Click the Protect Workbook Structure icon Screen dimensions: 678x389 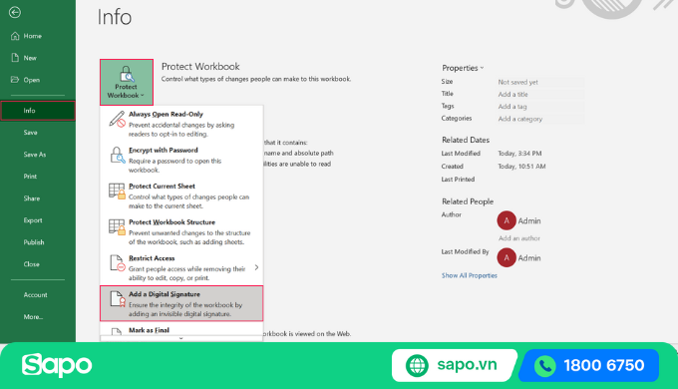[117, 226]
